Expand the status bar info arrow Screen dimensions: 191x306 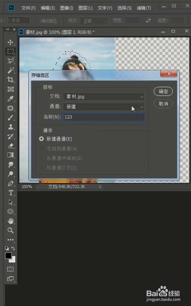click(x=100, y=187)
